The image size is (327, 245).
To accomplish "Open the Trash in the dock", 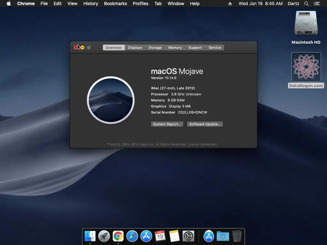I will [237, 236].
